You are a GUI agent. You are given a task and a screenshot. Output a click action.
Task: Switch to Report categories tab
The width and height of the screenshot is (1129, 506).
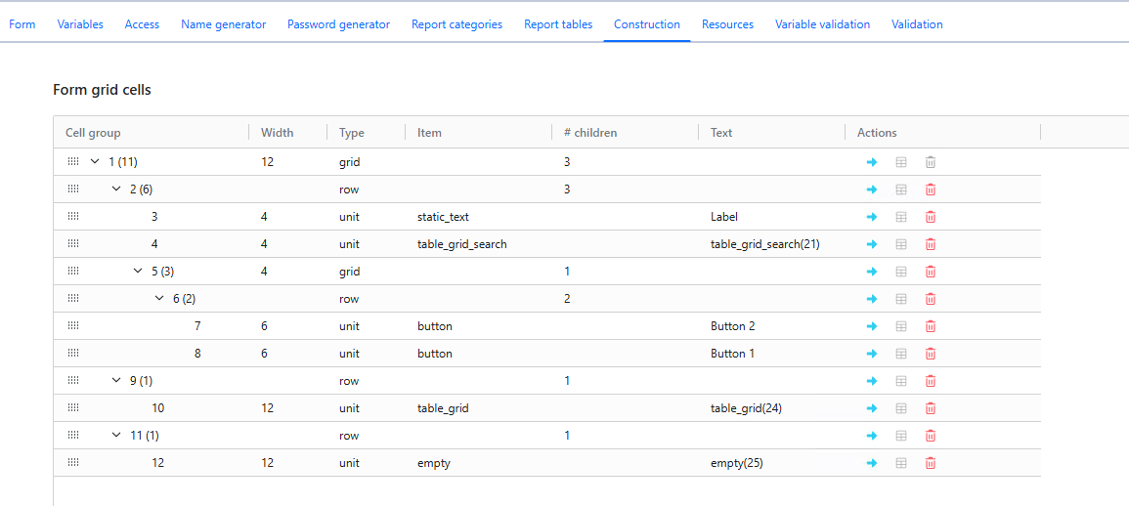456,24
